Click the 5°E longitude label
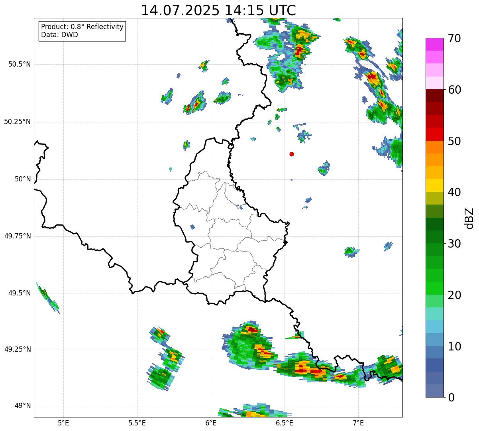This screenshot has width=479, height=431. tap(63, 423)
